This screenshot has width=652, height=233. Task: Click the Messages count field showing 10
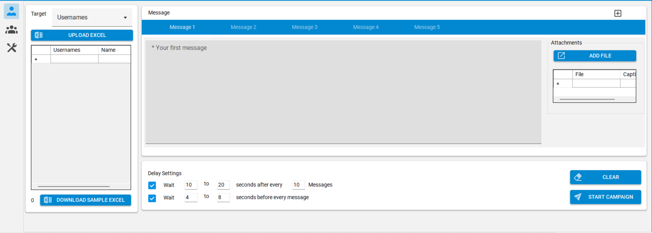[298, 185]
